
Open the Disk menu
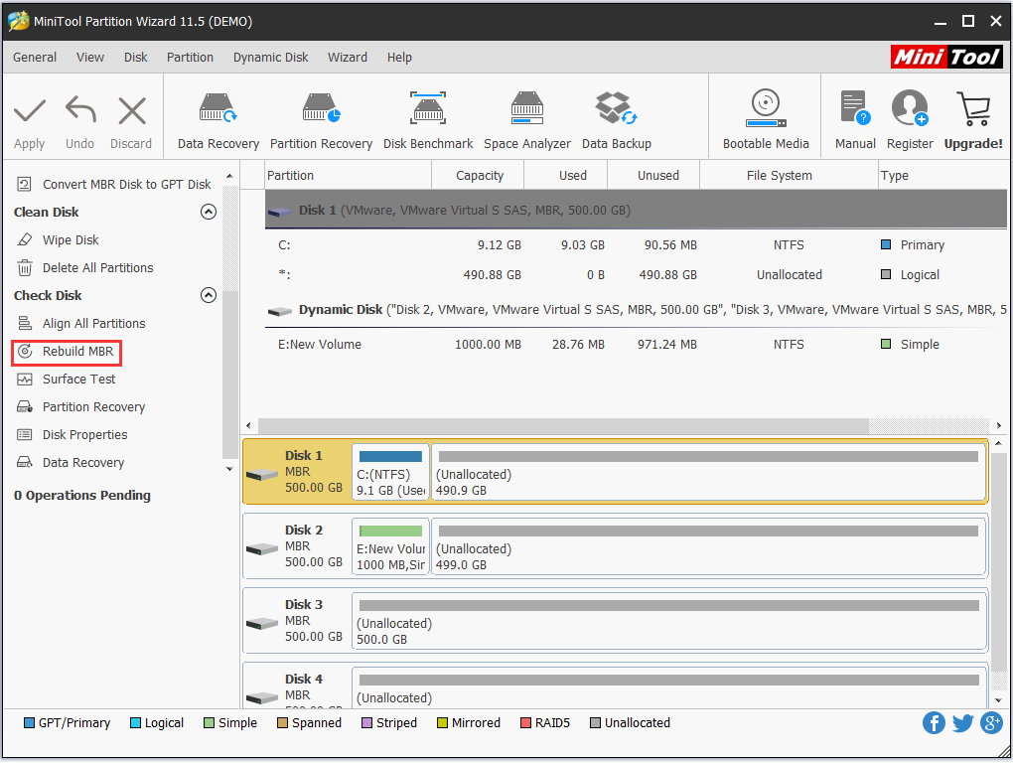(136, 58)
